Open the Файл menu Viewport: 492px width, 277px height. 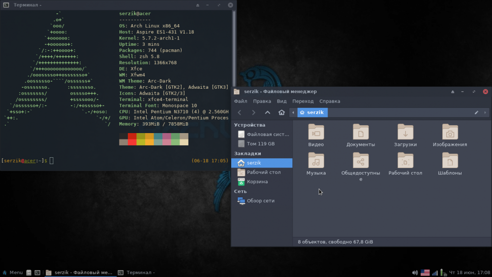pyautogui.click(x=241, y=101)
